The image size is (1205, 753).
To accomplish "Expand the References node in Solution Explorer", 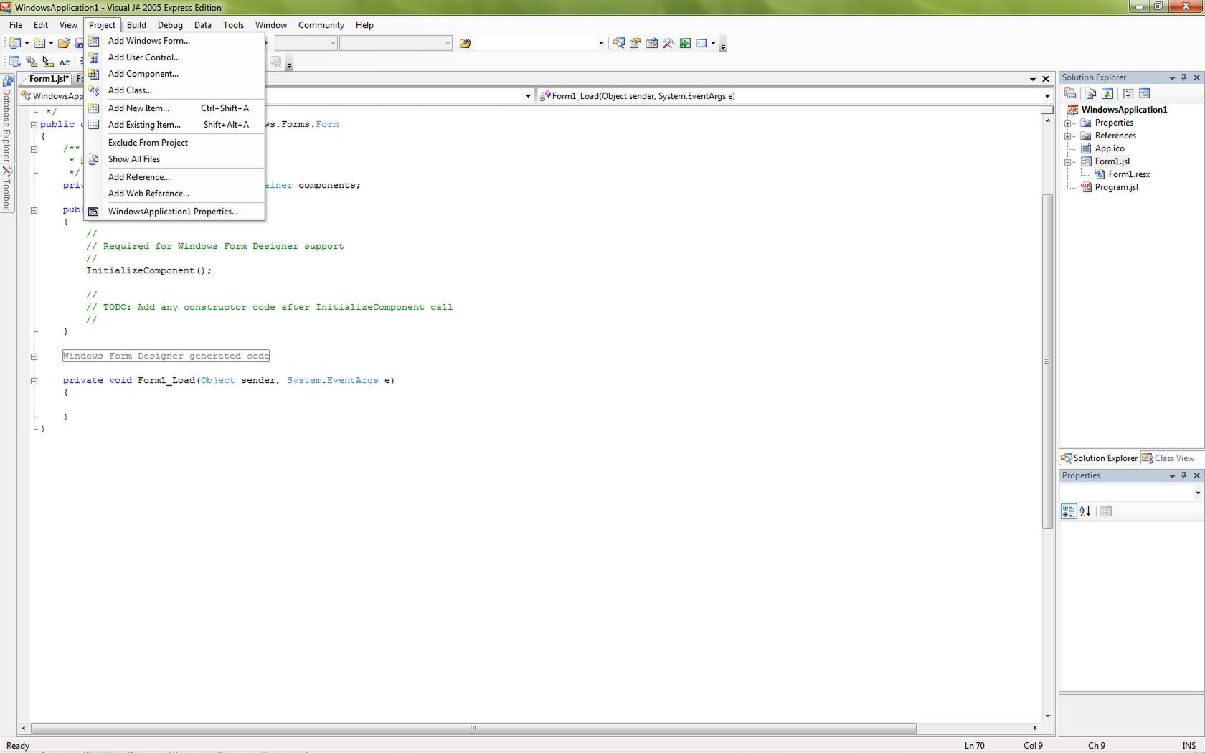I will [x=1068, y=136].
